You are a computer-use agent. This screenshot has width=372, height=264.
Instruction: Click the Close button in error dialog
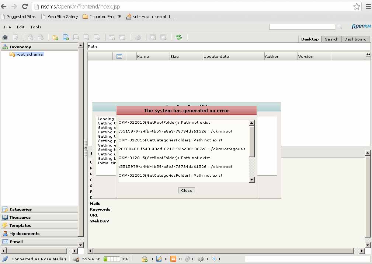(x=187, y=190)
